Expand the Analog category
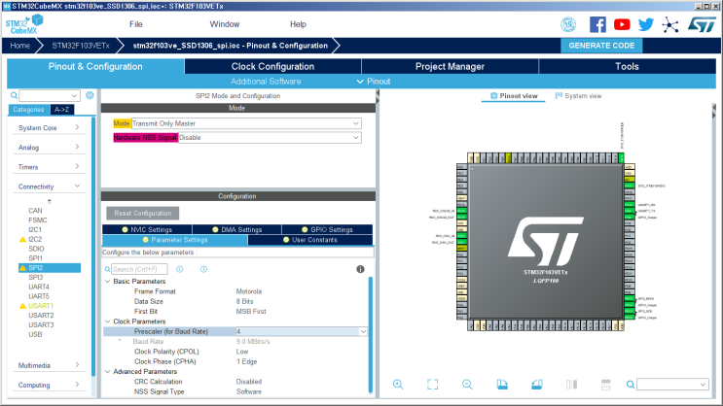 click(x=49, y=148)
